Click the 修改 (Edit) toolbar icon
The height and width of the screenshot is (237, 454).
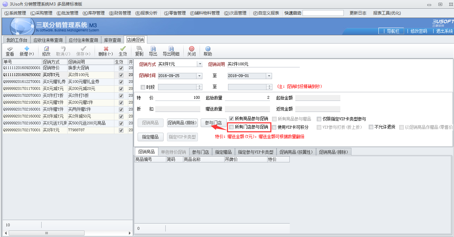[46, 49]
